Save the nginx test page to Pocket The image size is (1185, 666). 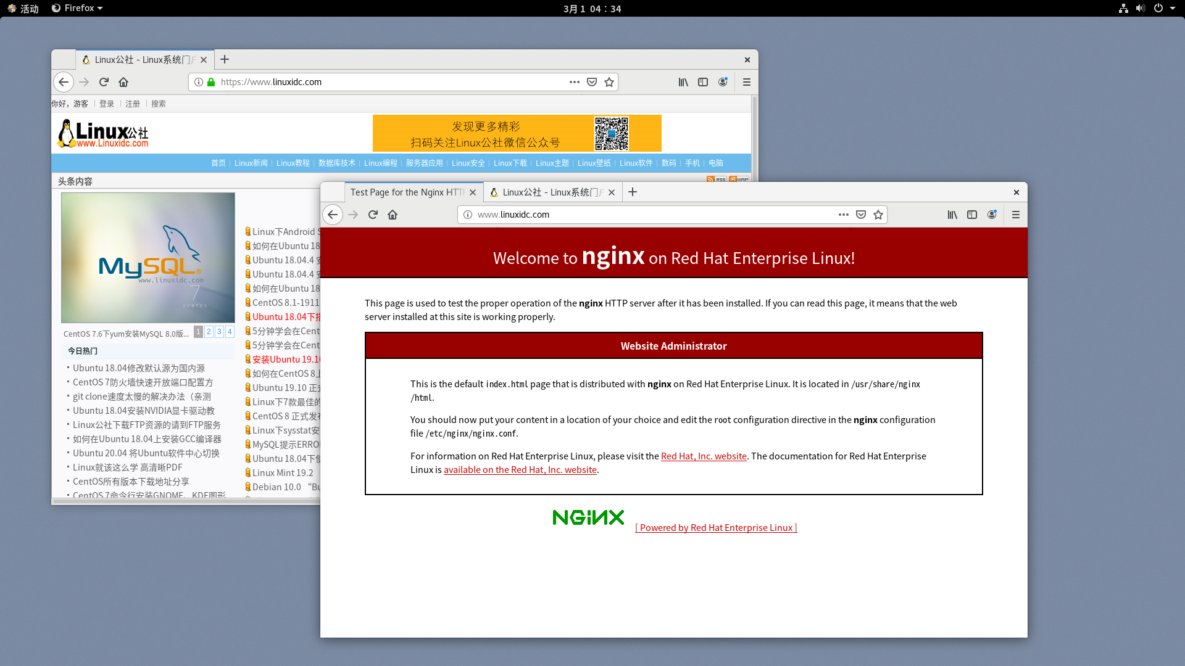click(860, 215)
